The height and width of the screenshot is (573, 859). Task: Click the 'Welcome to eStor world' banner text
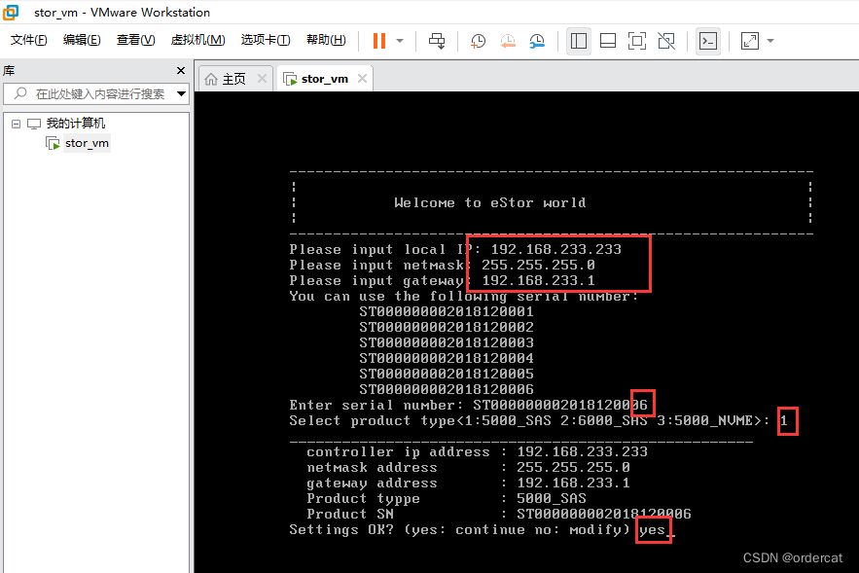coord(489,202)
